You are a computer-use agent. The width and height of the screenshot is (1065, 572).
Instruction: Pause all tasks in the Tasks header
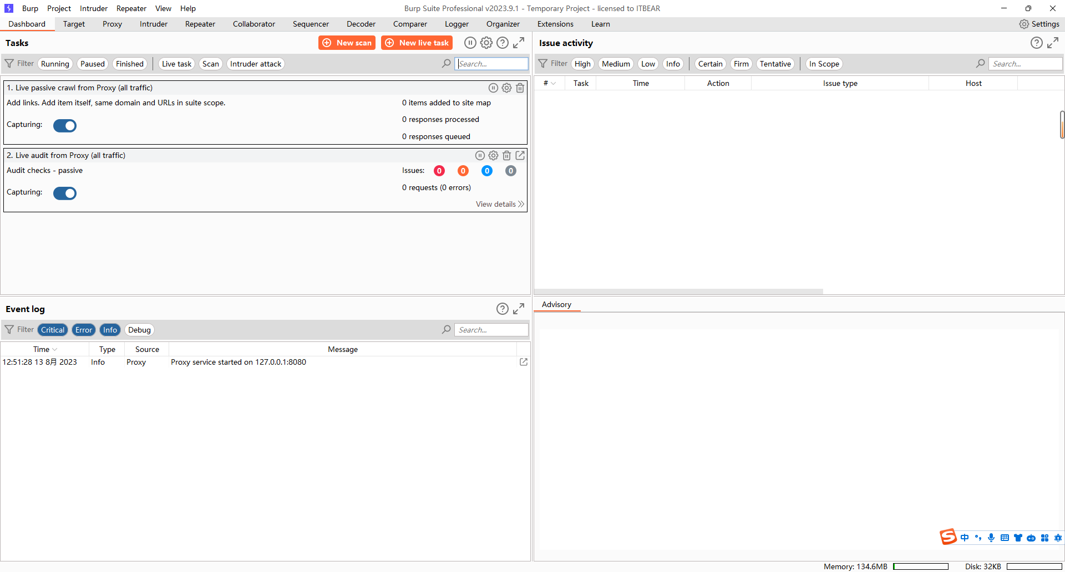pyautogui.click(x=470, y=43)
